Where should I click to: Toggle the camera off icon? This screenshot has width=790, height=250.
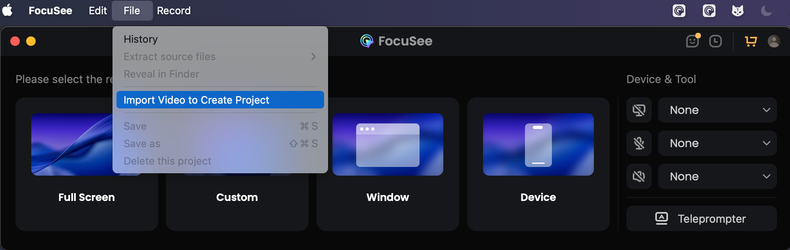point(639,110)
